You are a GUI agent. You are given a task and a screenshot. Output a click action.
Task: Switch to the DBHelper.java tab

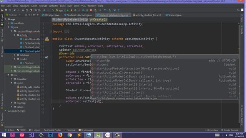pos(52,15)
